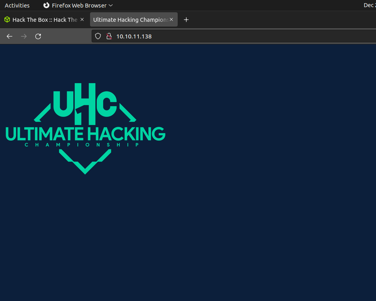Close the Ultimate Hacking Championship tab
Screen dimensions: 376x301
(x=171, y=19)
